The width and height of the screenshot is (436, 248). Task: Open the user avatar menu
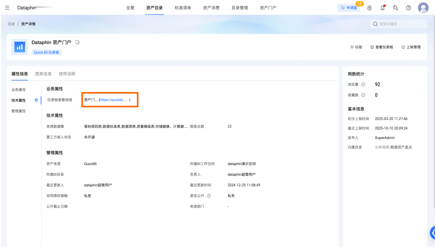pyautogui.click(x=423, y=8)
